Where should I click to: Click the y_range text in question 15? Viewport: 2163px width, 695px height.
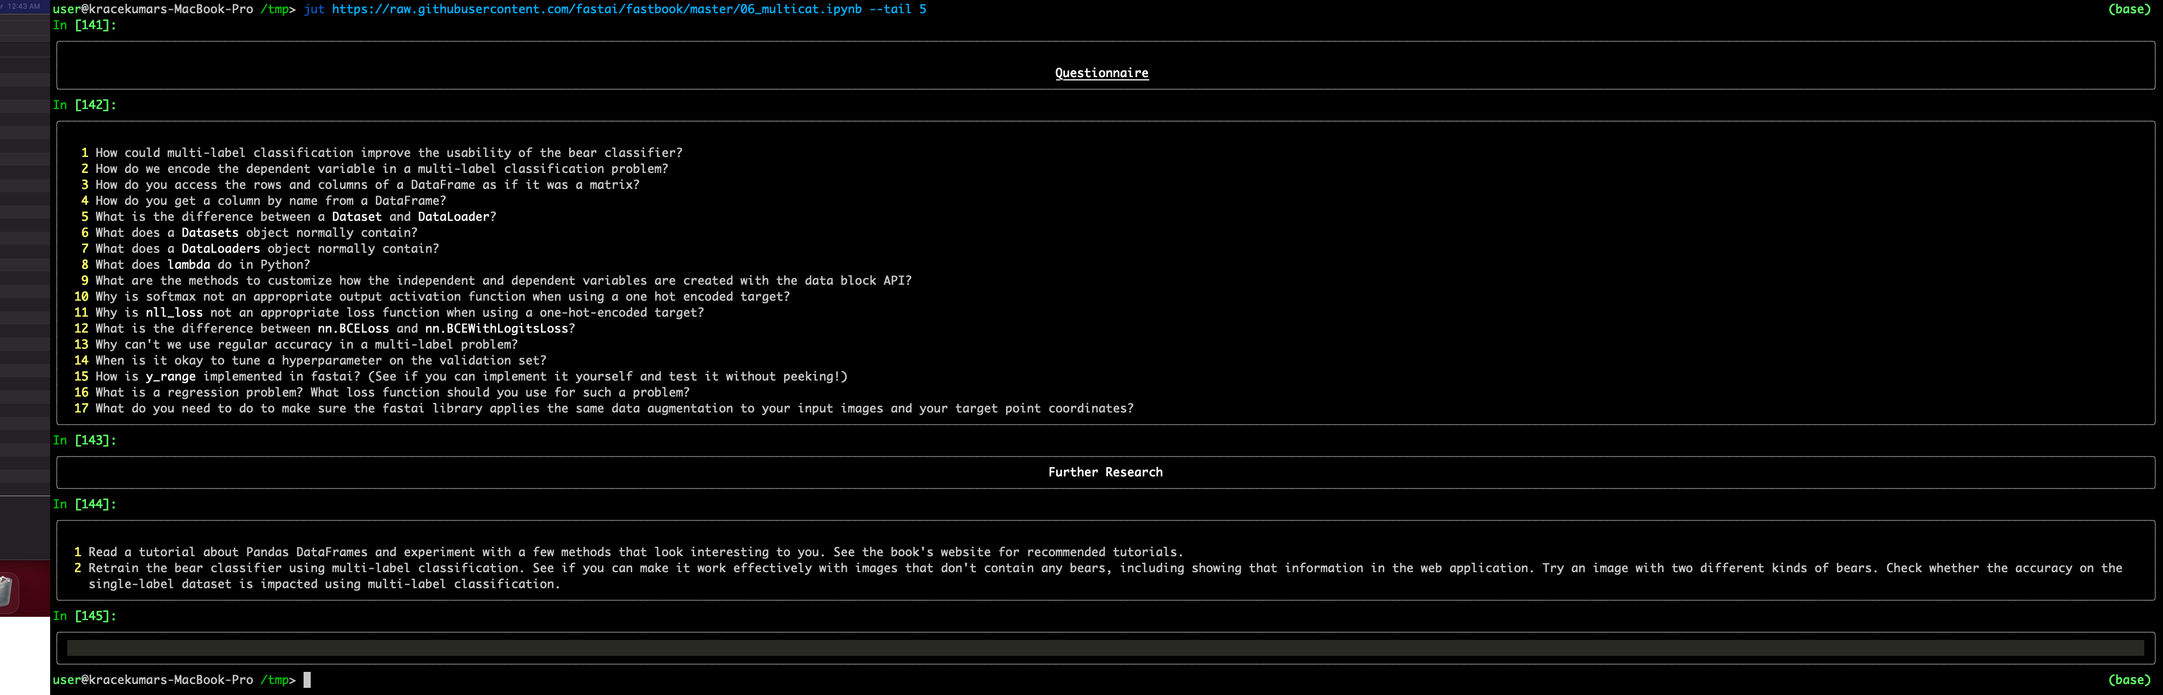(170, 377)
